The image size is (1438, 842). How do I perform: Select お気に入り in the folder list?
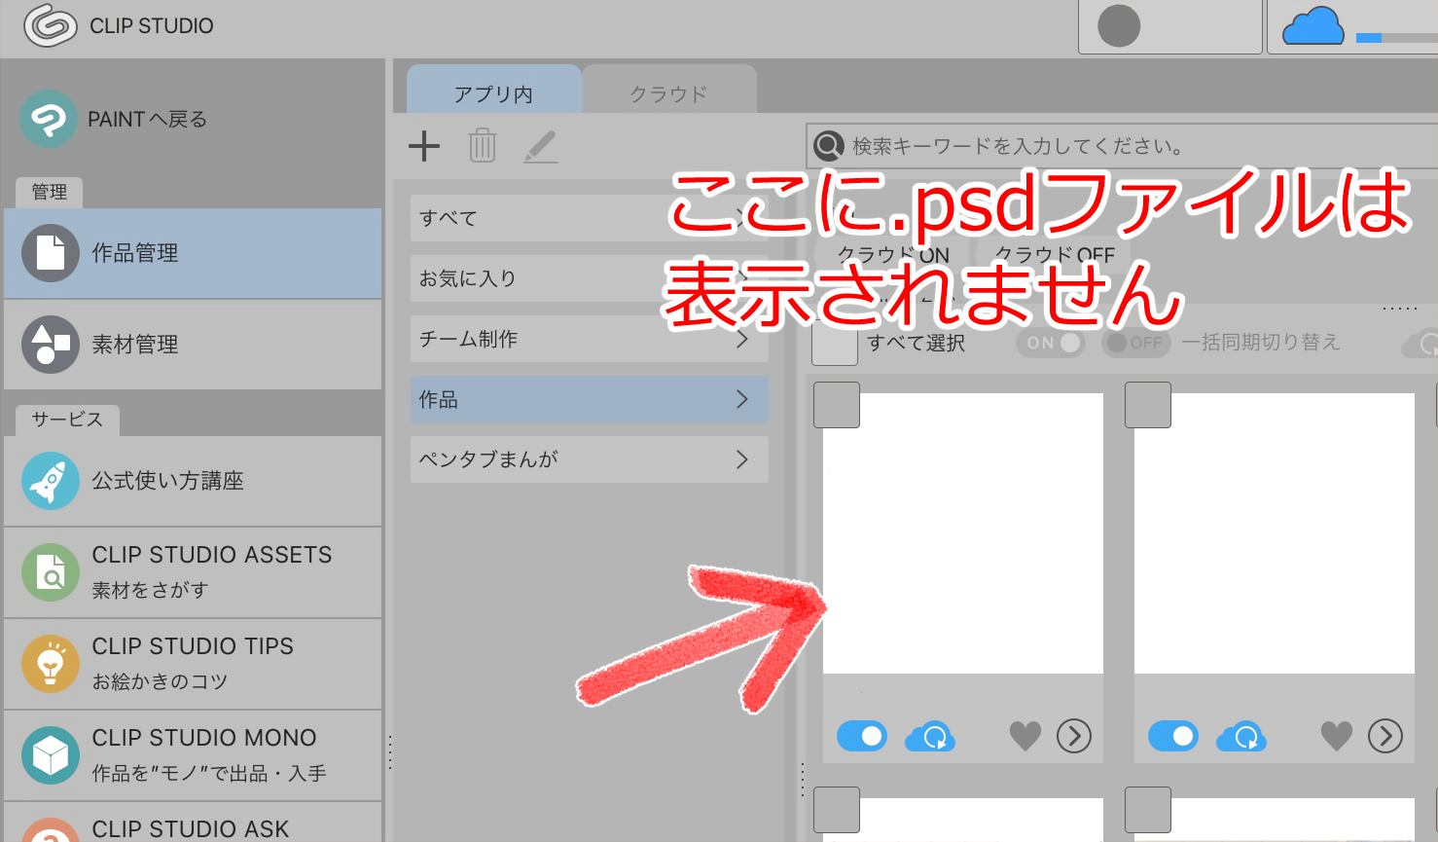(590, 278)
